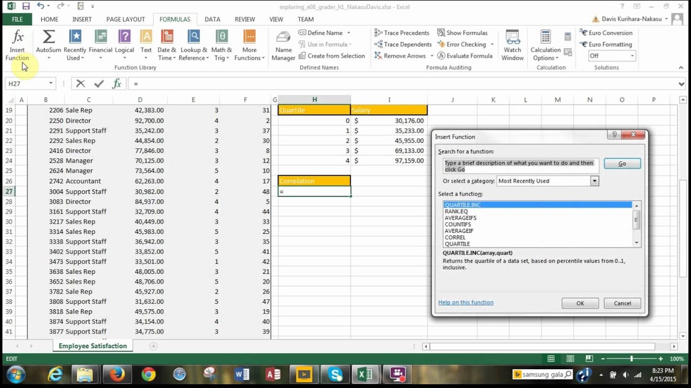The height and width of the screenshot is (388, 691).
Task: Click Evaluate Formula
Action: [464, 56]
